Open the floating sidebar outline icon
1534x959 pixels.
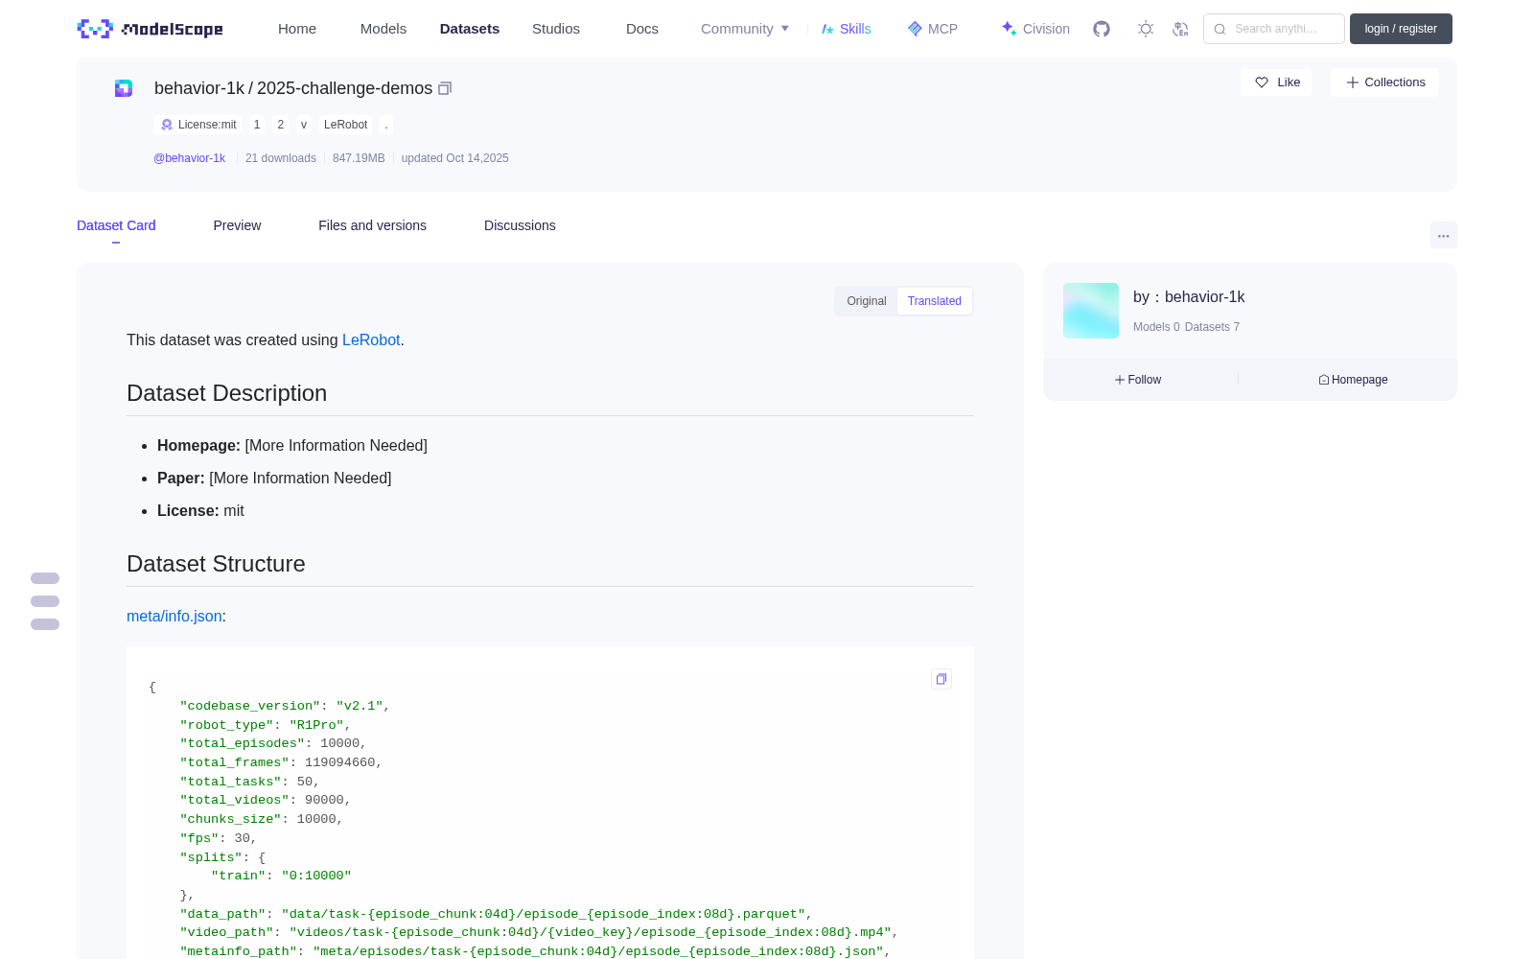pyautogui.click(x=45, y=601)
